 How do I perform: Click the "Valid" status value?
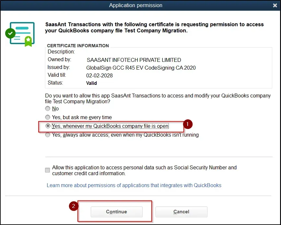[91, 83]
